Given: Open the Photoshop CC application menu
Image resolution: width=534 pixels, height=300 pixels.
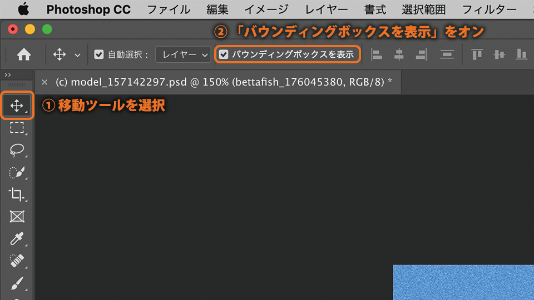Looking at the screenshot, I should click(x=88, y=9).
